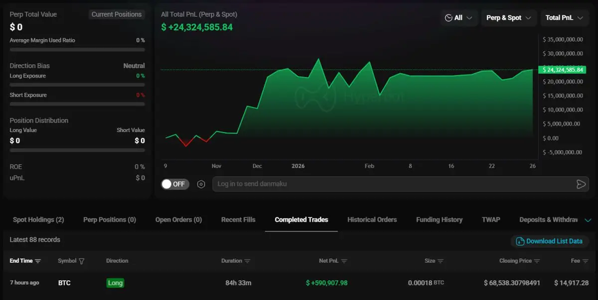Click the All Total PnL value +24,324,585.84
Screen dimensions: 598x300
[x=197, y=27]
